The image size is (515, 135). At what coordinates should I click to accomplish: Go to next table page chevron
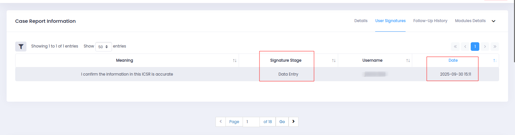point(485,47)
